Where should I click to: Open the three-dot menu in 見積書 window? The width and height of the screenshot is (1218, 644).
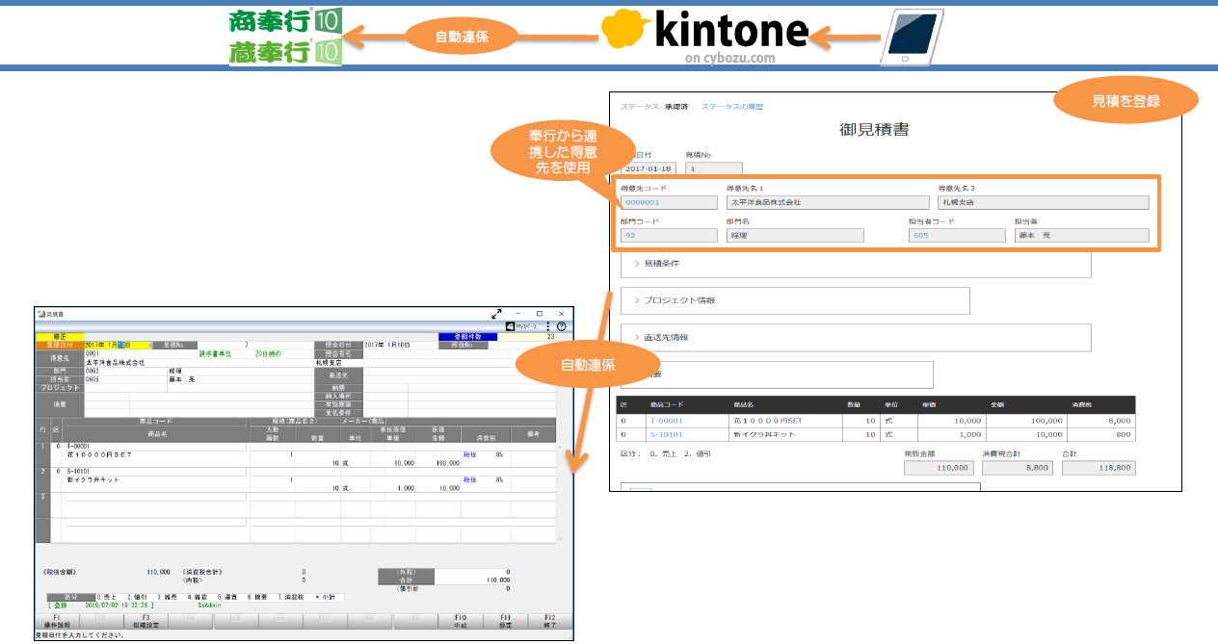point(548,327)
